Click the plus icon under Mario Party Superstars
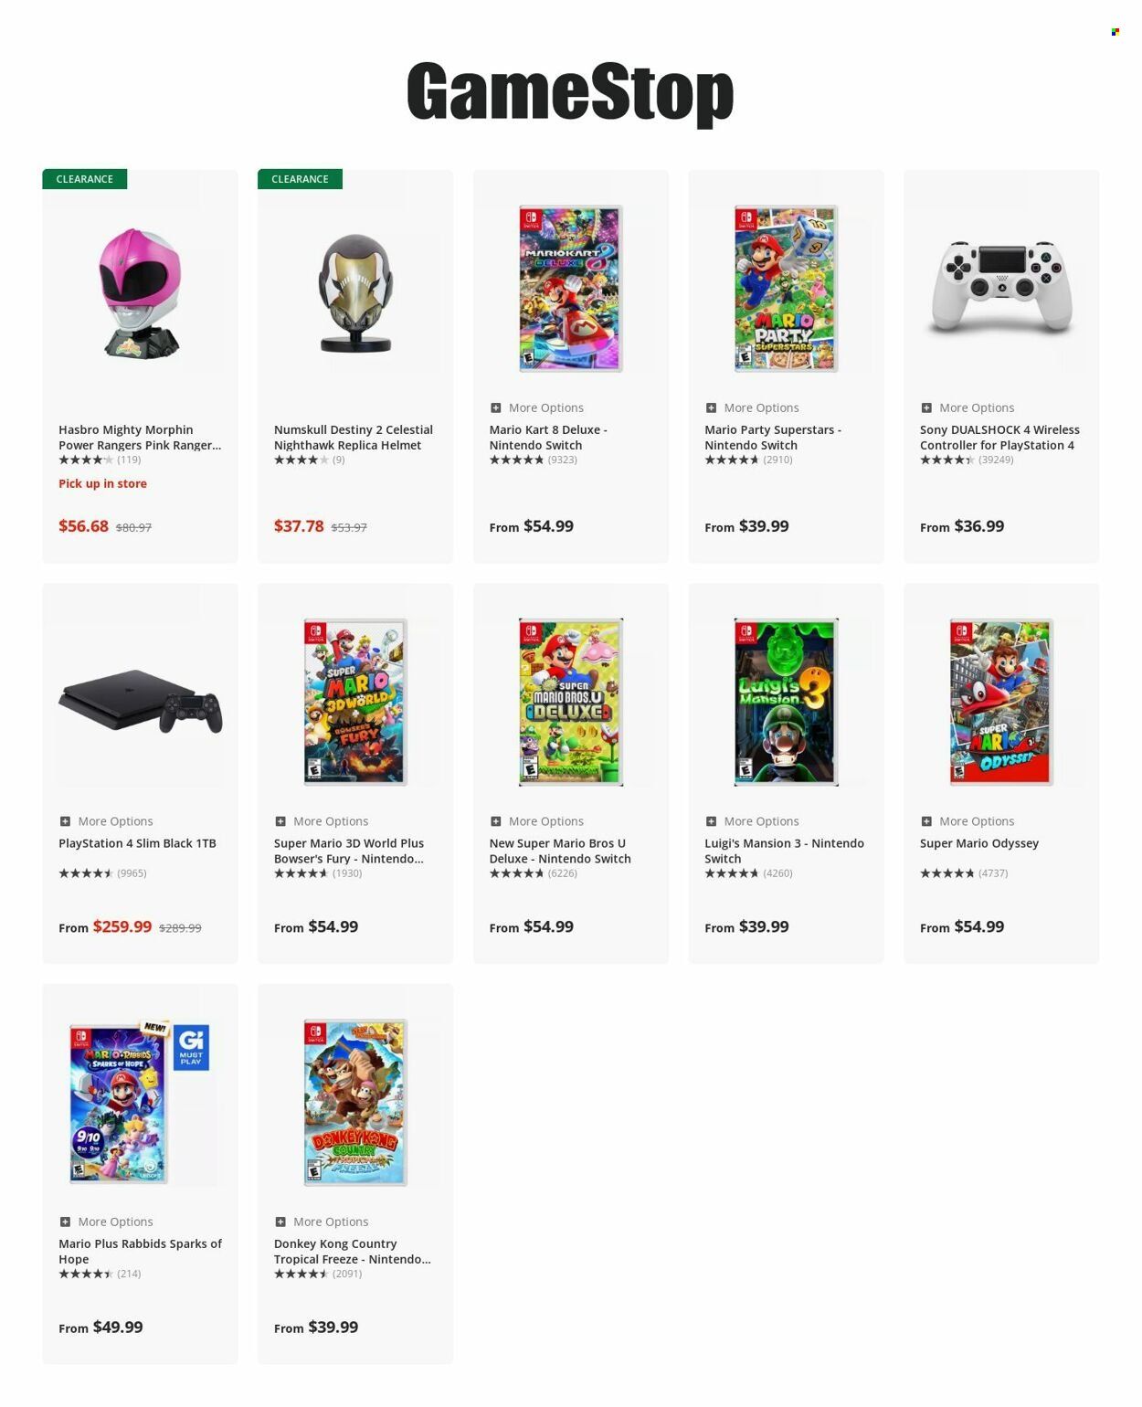This screenshot has width=1142, height=1407. click(711, 407)
